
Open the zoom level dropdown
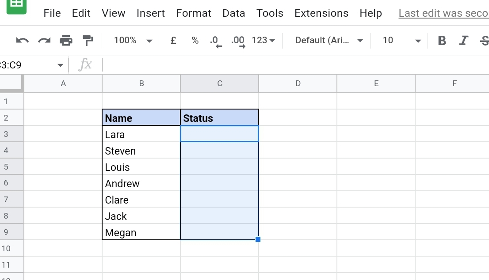(130, 40)
